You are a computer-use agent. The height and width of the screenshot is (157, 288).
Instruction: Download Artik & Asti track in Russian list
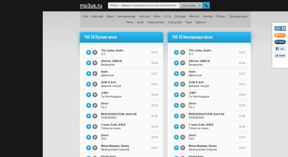click(95, 84)
